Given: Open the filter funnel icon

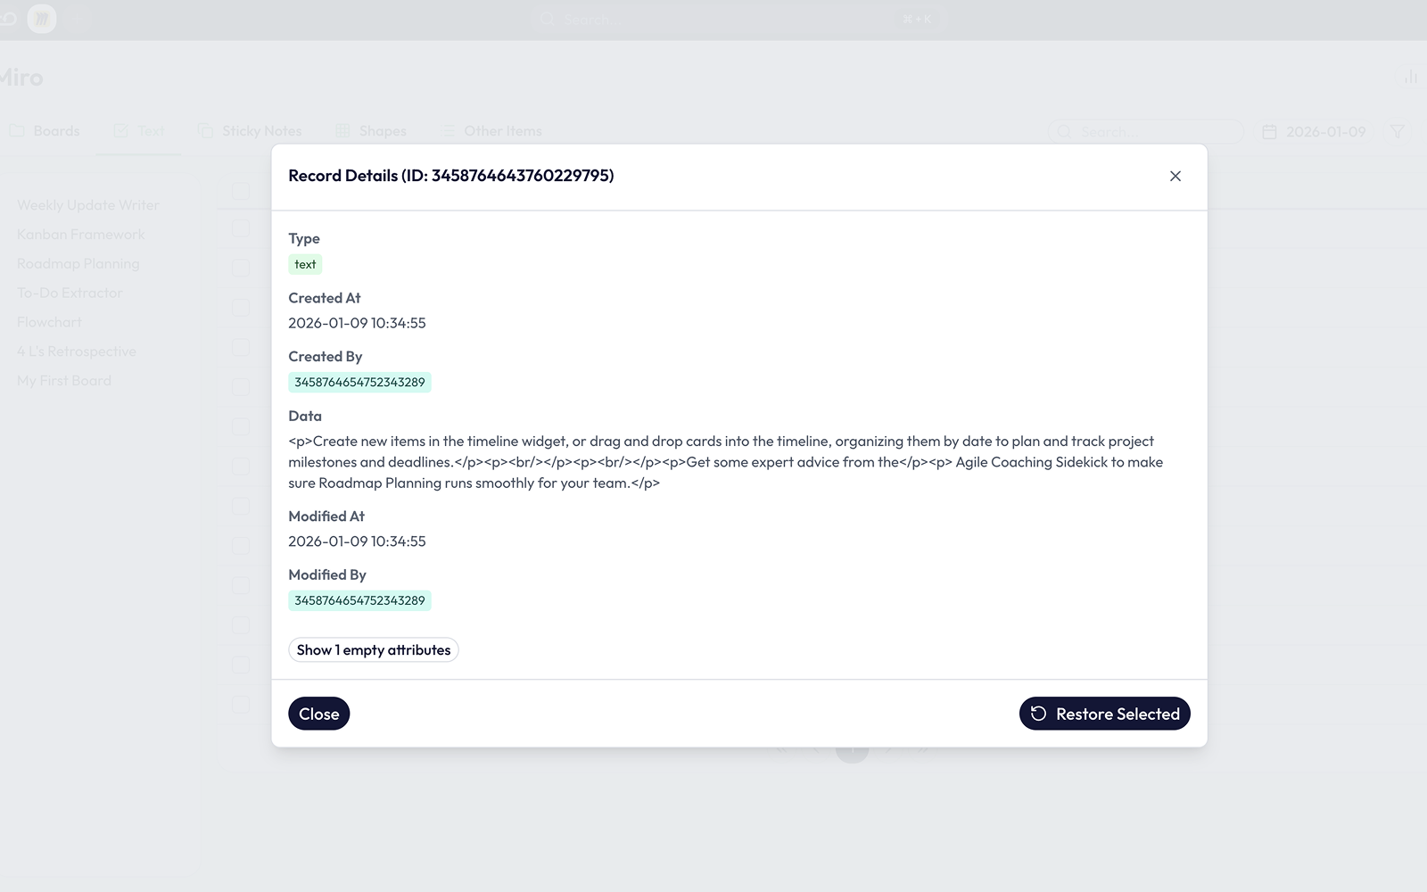Looking at the screenshot, I should (1397, 131).
